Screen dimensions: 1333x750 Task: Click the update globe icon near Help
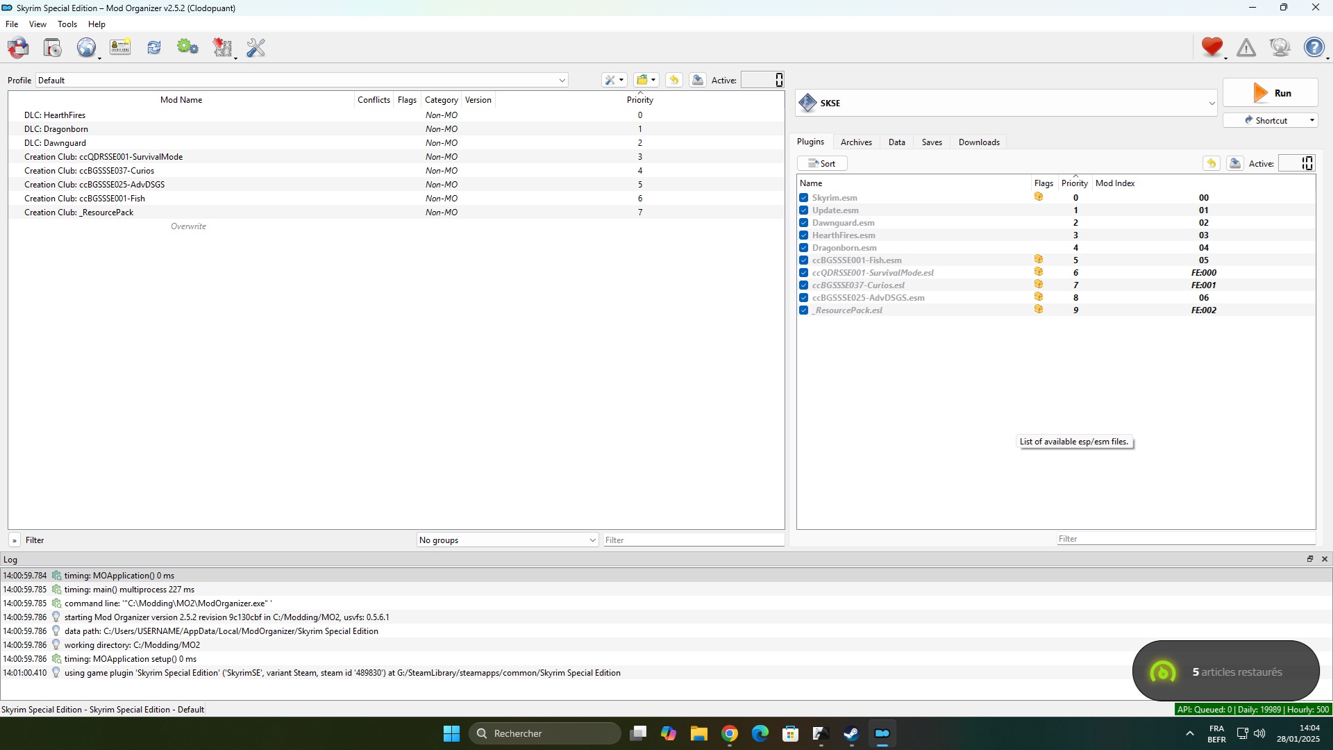(x=1280, y=47)
